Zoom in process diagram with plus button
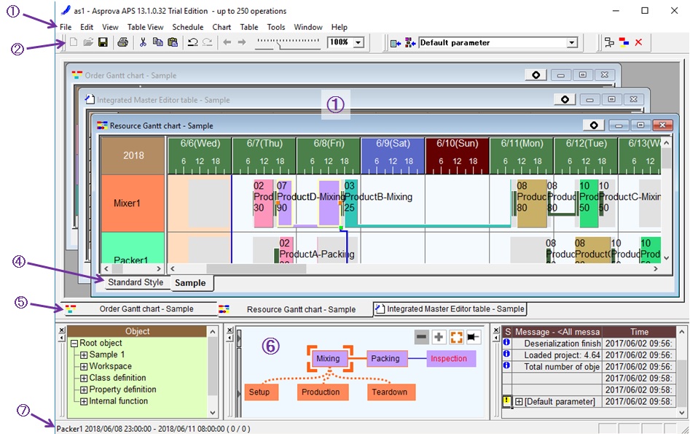Viewport: 690px width, 434px height. click(439, 337)
